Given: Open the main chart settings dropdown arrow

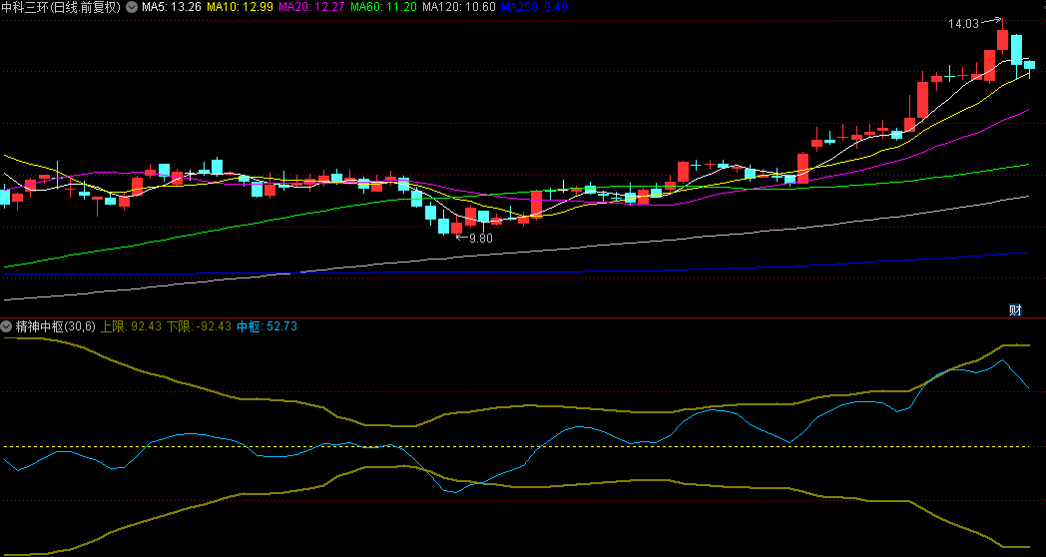Looking at the screenshot, I should click(132, 7).
